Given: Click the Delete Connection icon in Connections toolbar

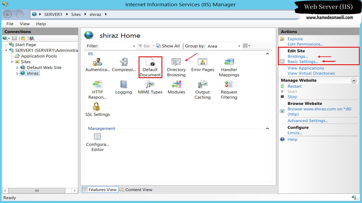Looking at the screenshot, I should pos(32,38).
